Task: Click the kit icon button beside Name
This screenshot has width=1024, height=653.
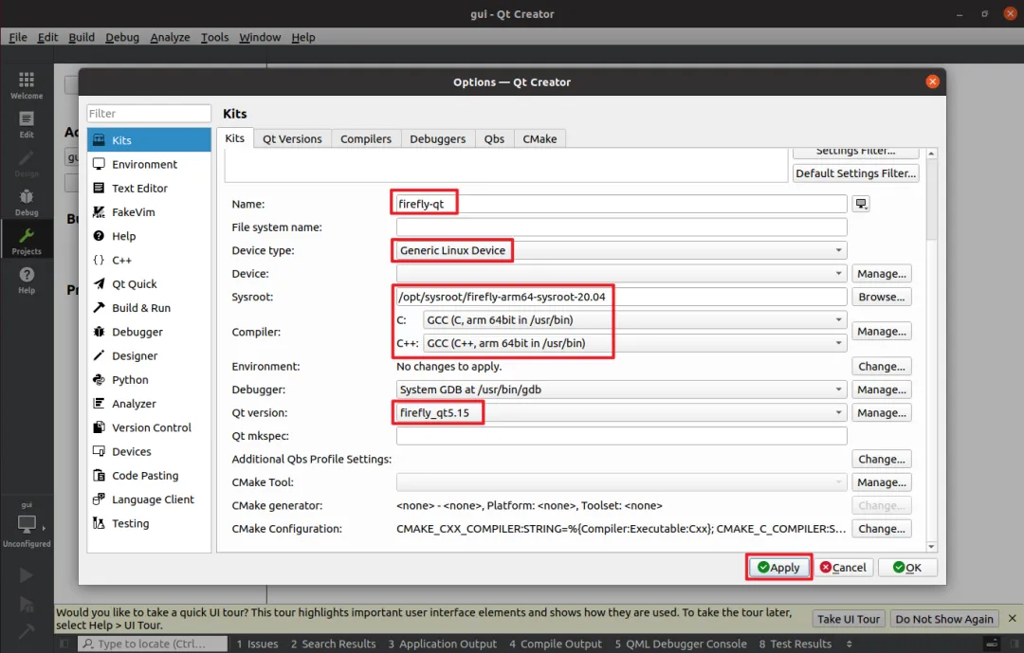Action: tap(861, 204)
